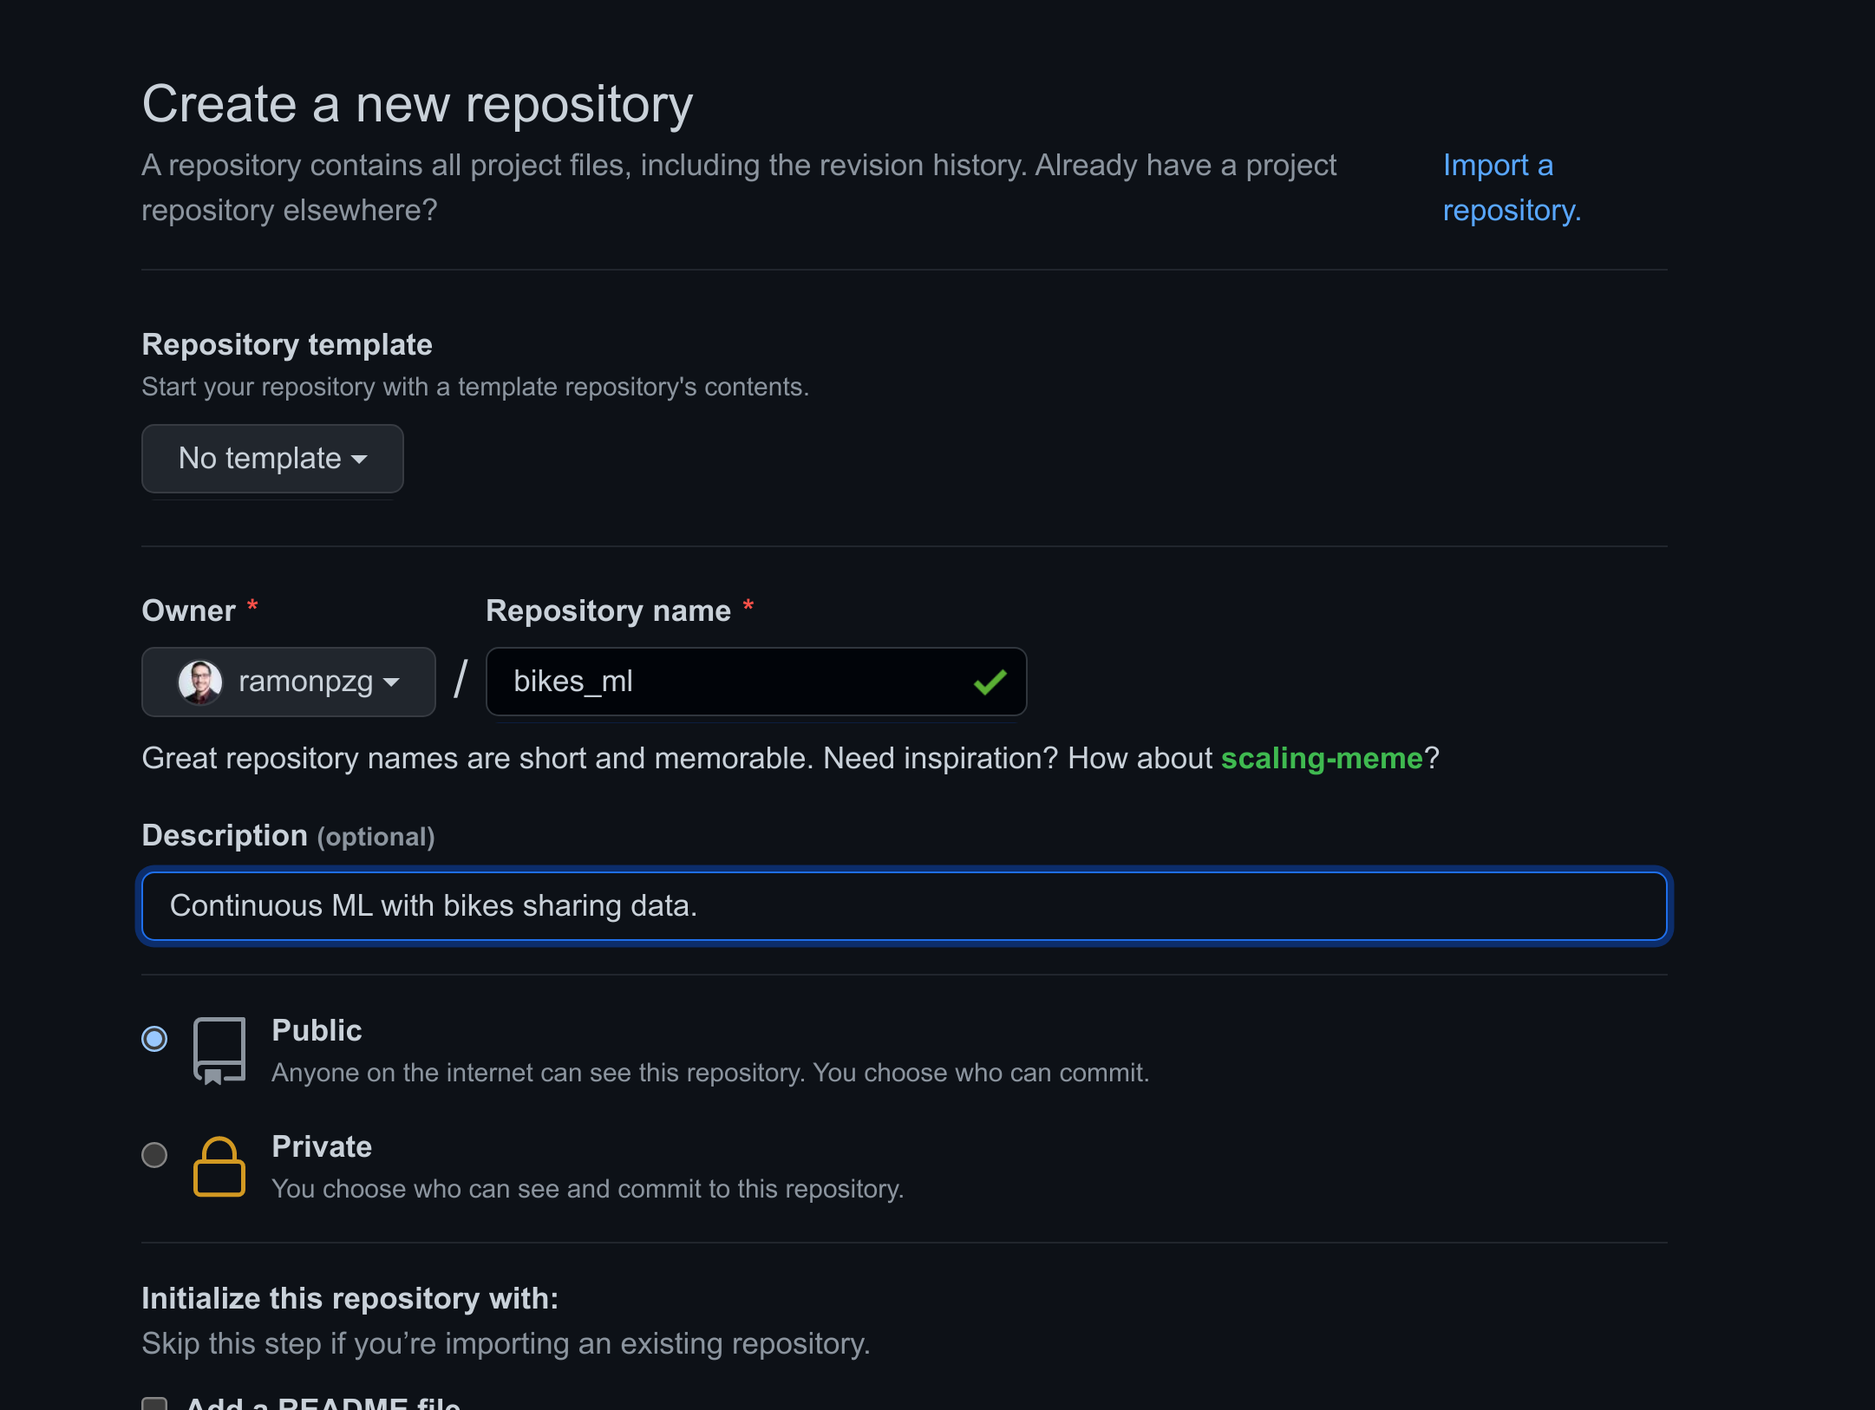Viewport: 1875px width, 1410px height.
Task: Click the Public repository book icon
Action: click(x=219, y=1051)
